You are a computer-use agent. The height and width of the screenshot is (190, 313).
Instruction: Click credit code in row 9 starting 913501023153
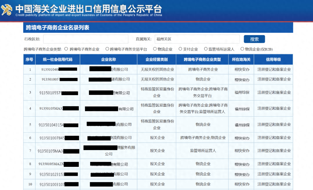[59, 174]
